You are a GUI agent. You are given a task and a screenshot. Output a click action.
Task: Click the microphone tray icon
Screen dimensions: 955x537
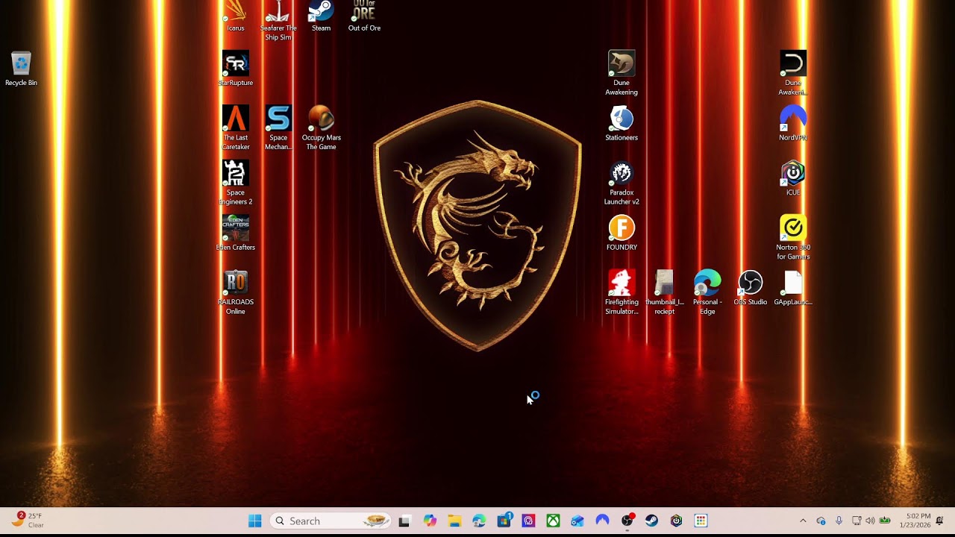839,521
